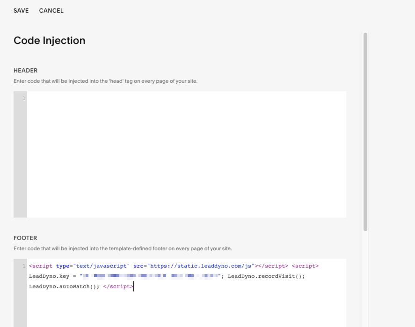Click the CANCEL button
The height and width of the screenshot is (327, 415).
[x=51, y=11]
